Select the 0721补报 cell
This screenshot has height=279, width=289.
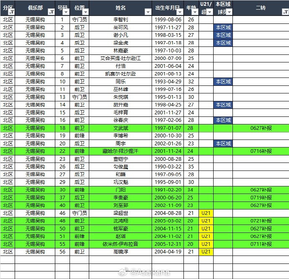pyautogui.click(x=261, y=220)
